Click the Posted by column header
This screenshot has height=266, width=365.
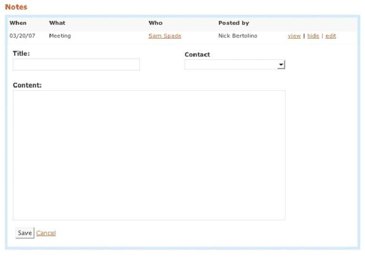[234, 23]
